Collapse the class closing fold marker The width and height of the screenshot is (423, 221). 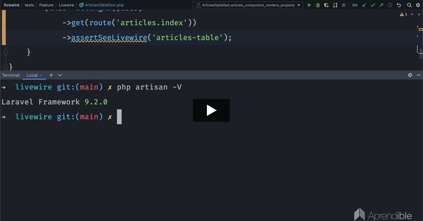(5, 67)
